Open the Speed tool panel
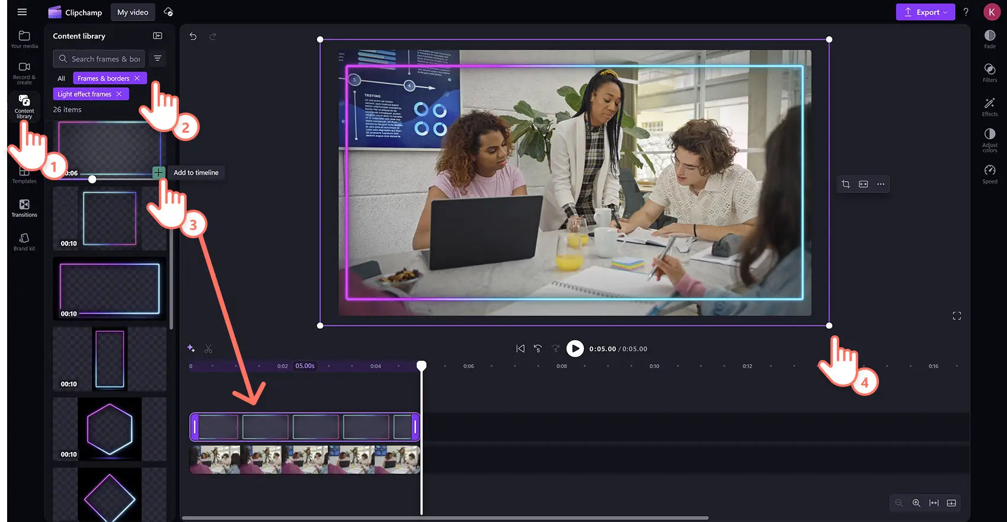The width and height of the screenshot is (1007, 522). (x=990, y=174)
